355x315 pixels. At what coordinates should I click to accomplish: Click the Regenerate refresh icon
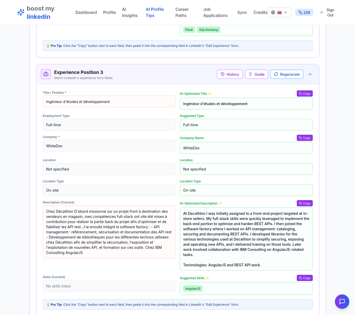pos(276,74)
